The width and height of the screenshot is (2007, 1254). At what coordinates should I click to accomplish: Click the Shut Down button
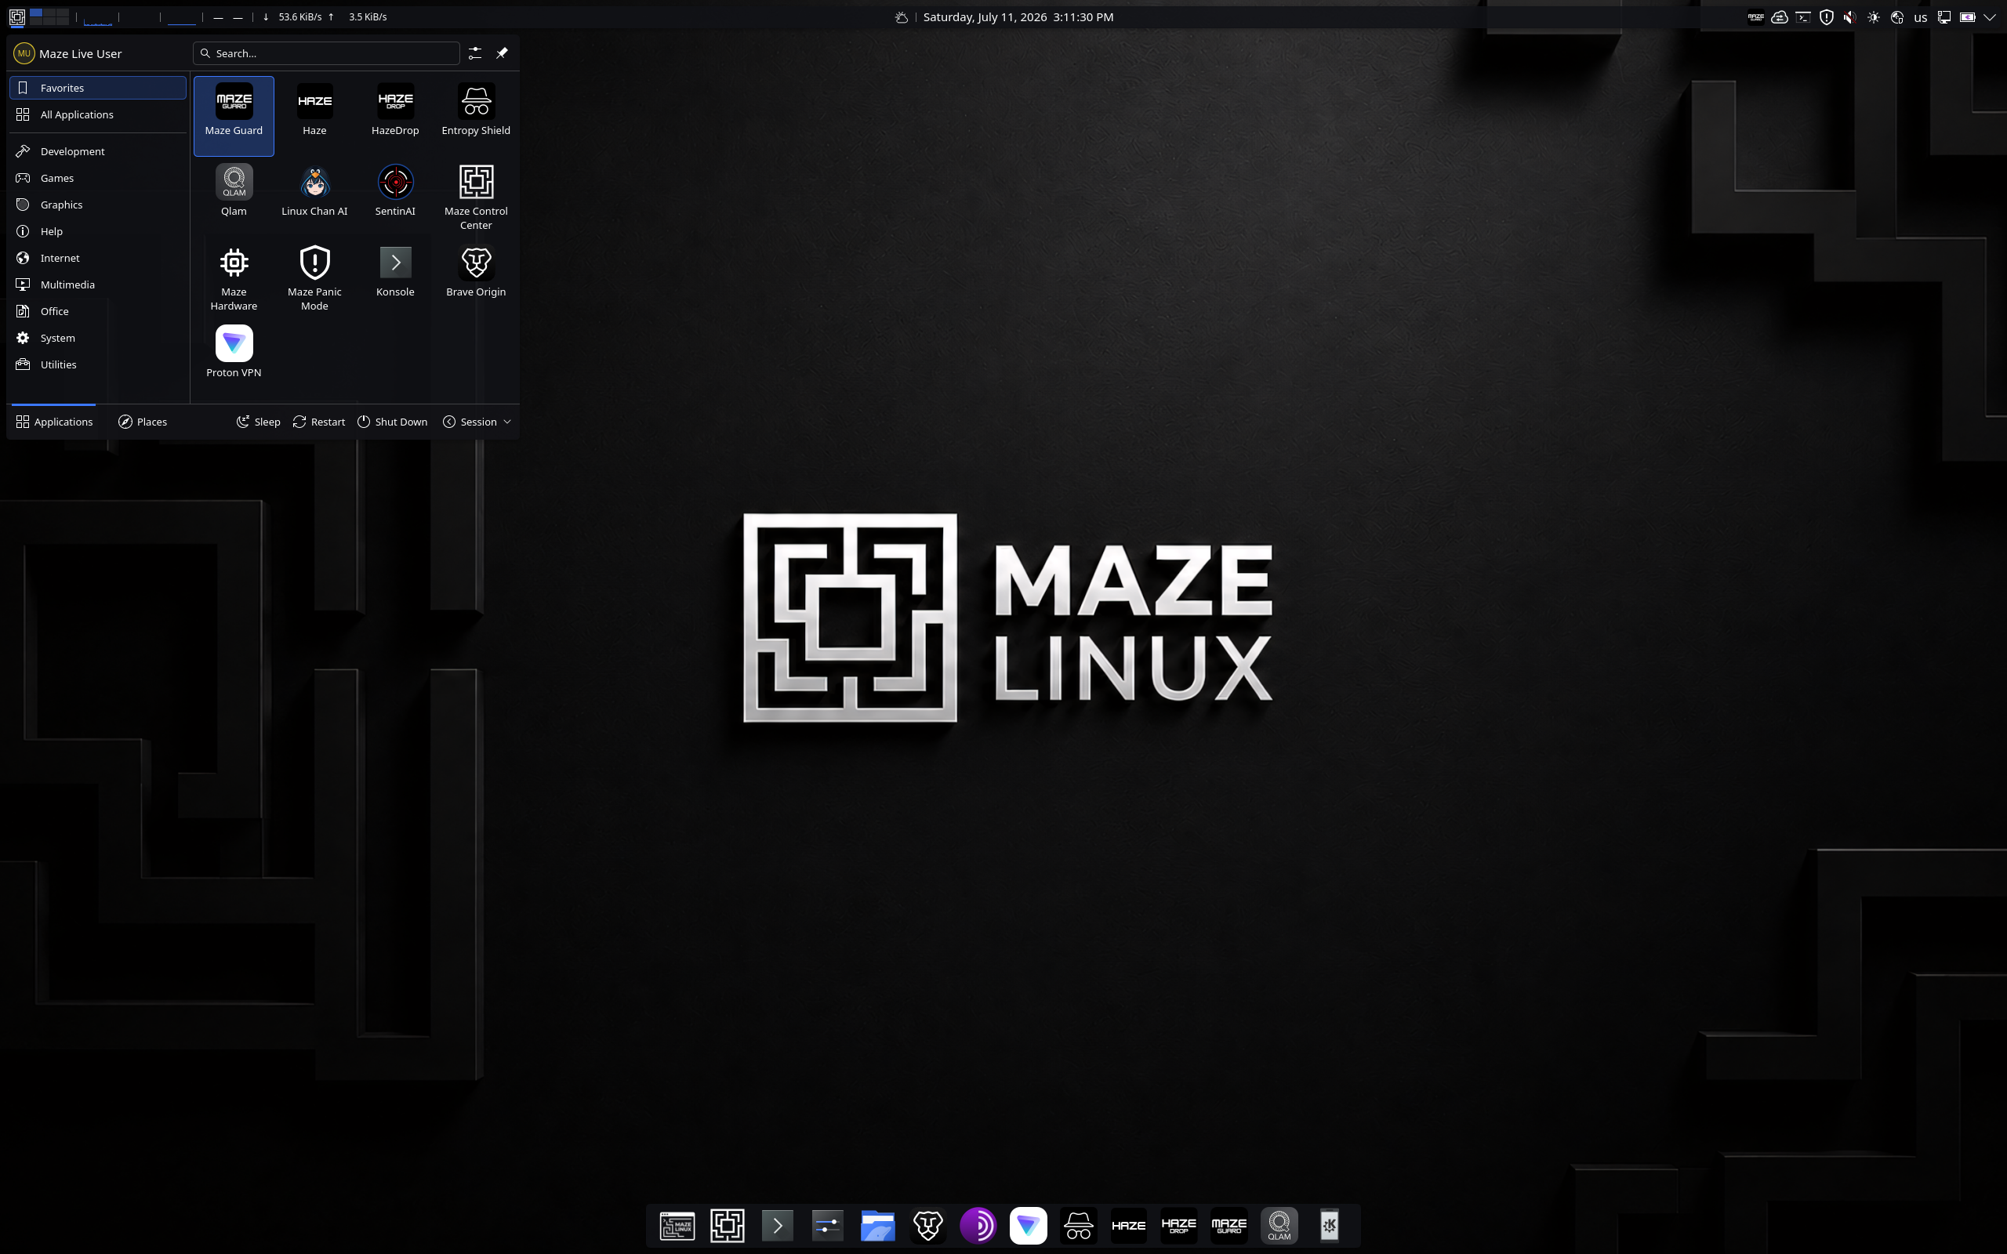tap(392, 422)
